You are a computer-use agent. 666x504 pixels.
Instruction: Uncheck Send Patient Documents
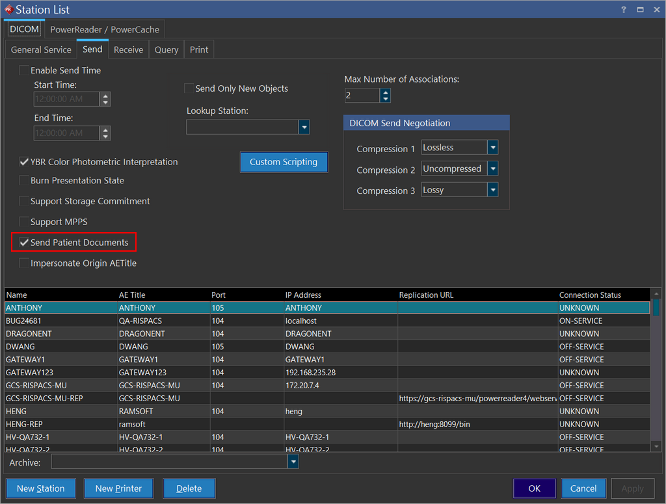coord(25,243)
